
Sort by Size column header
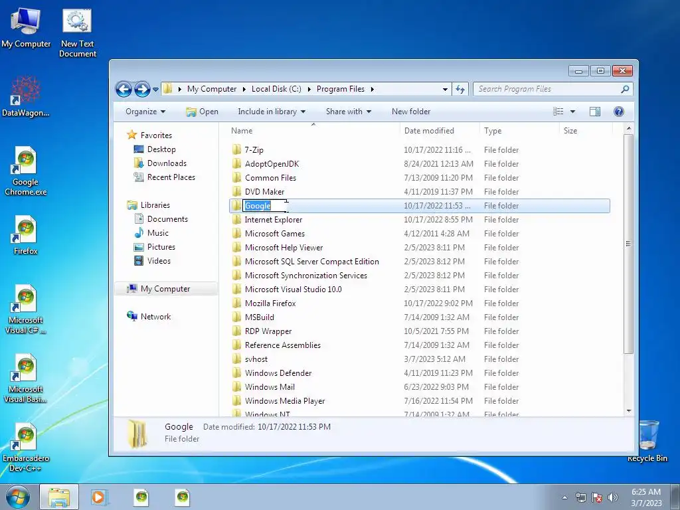point(570,131)
